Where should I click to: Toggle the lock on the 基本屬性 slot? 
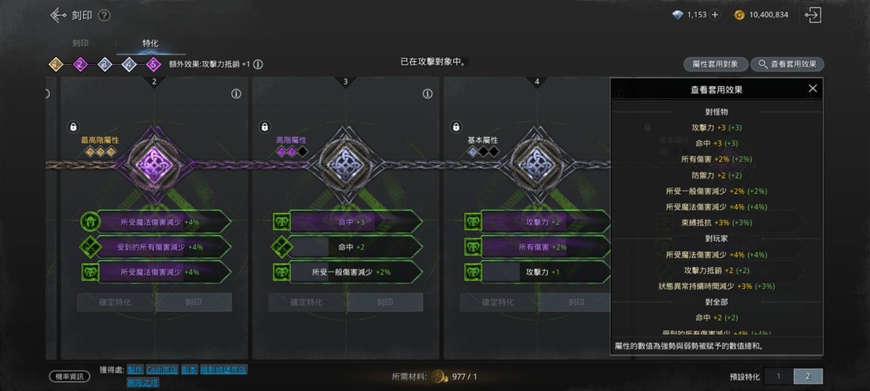click(x=456, y=127)
